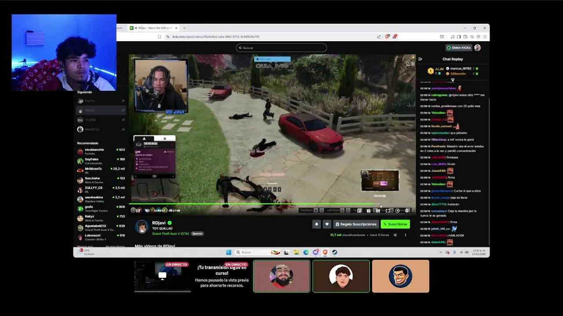Click the notification bell for RDjavi
The image size is (563, 316).
tap(316, 224)
